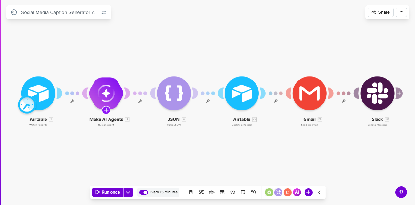
Task: Expand the Run once dropdown arrow
Action: (x=128, y=192)
